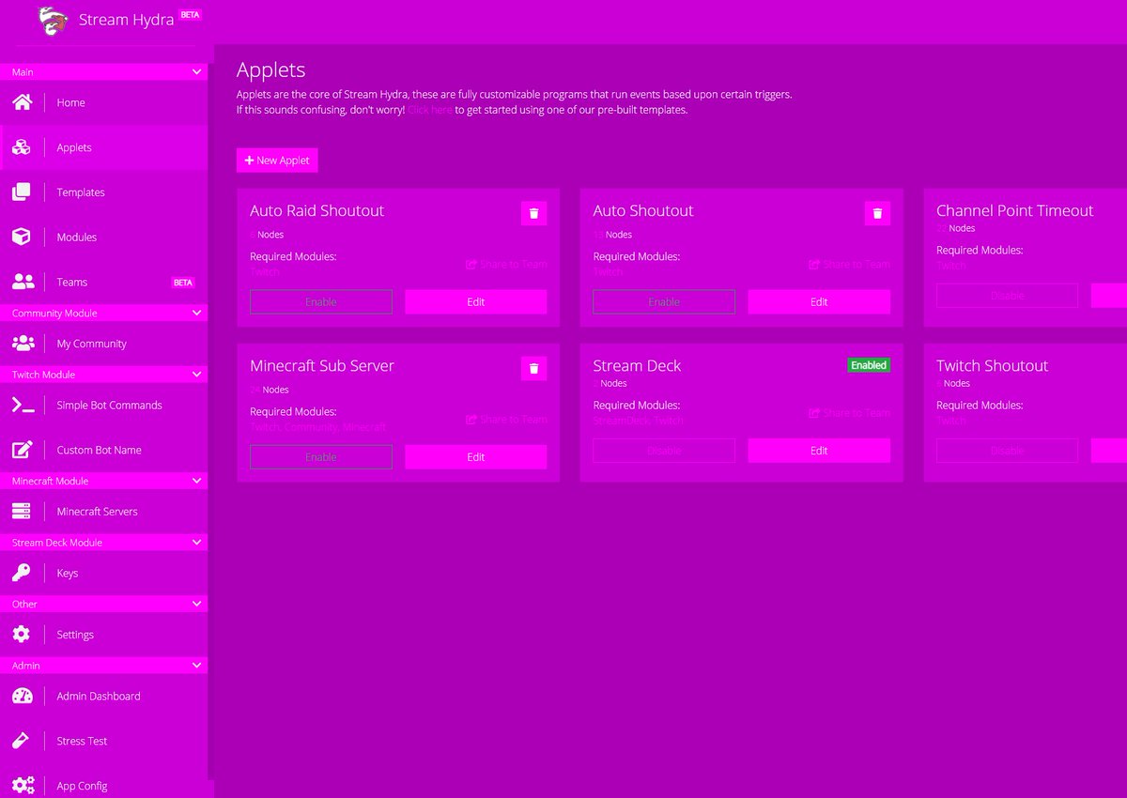Open Minecraft Servers page
1127x798 pixels.
103,512
